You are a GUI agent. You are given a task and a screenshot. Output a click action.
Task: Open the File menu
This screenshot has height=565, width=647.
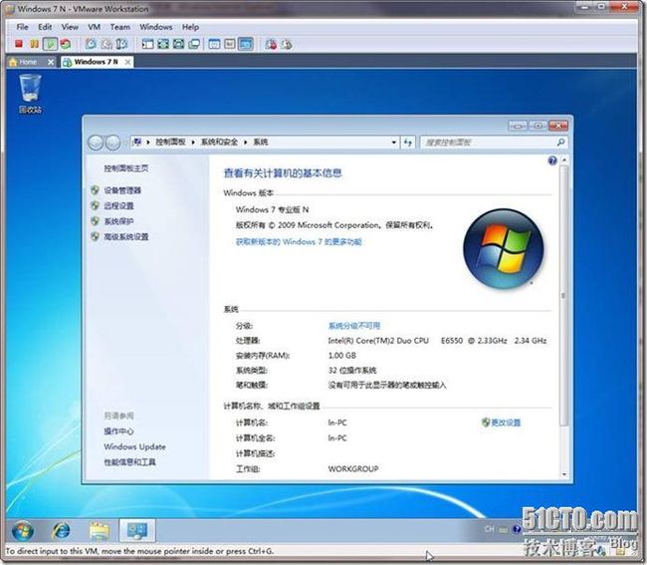(x=22, y=27)
